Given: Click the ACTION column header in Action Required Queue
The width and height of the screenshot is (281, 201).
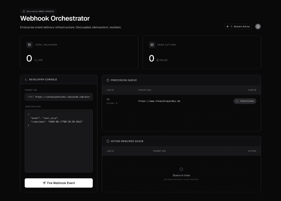Looking at the screenshot, I should (x=252, y=151).
